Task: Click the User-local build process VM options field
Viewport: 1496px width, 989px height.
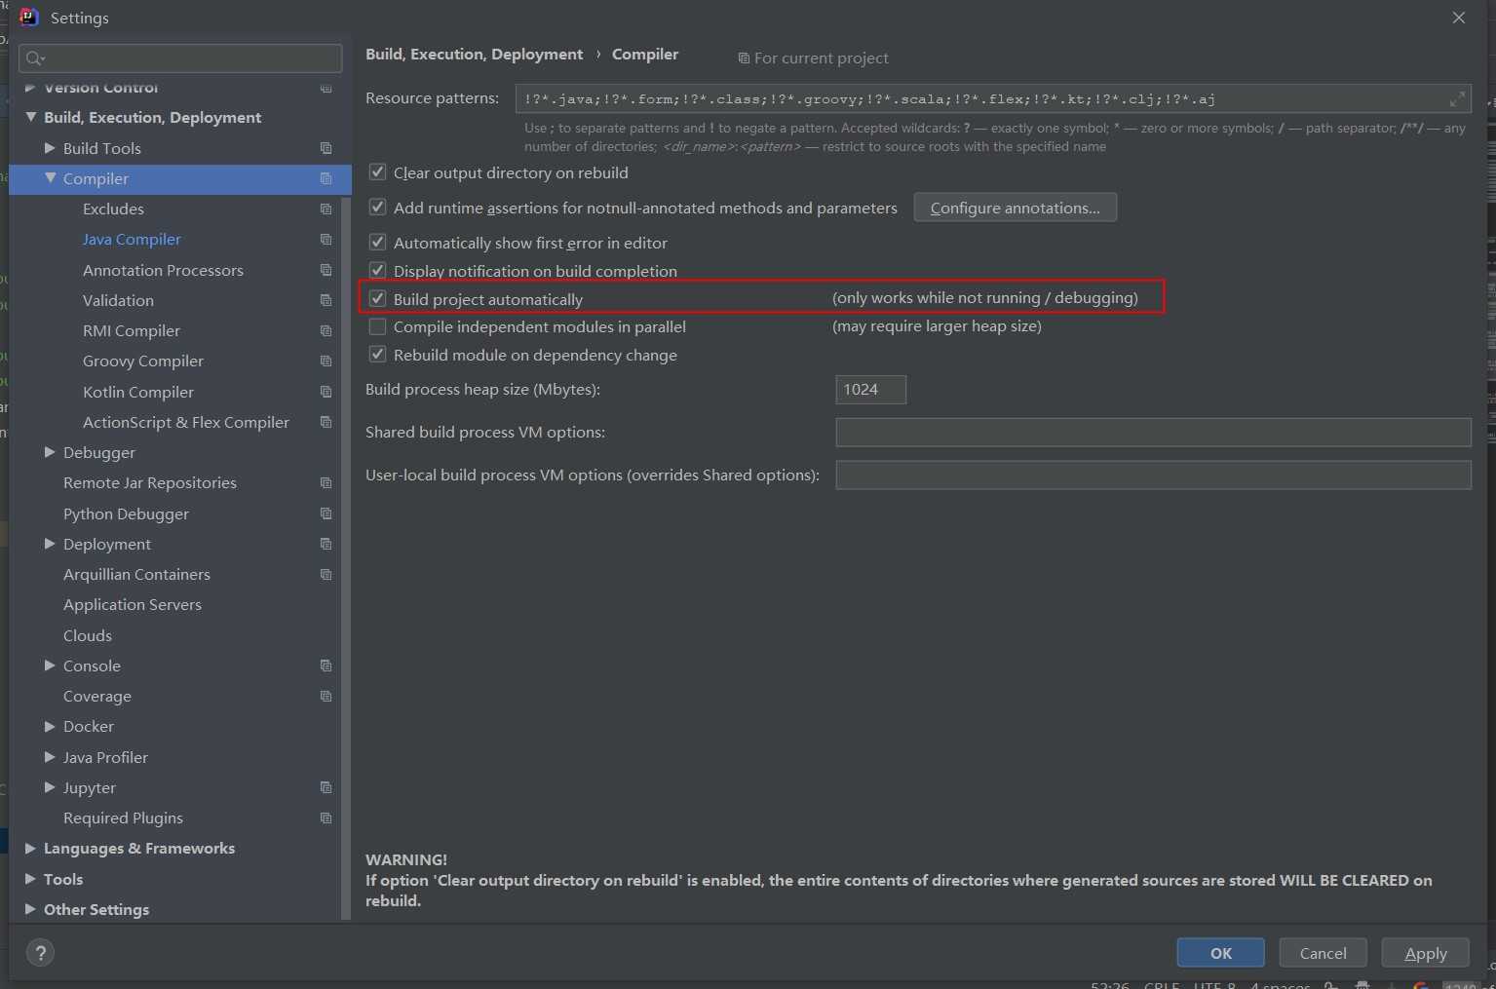Action: click(x=1153, y=475)
